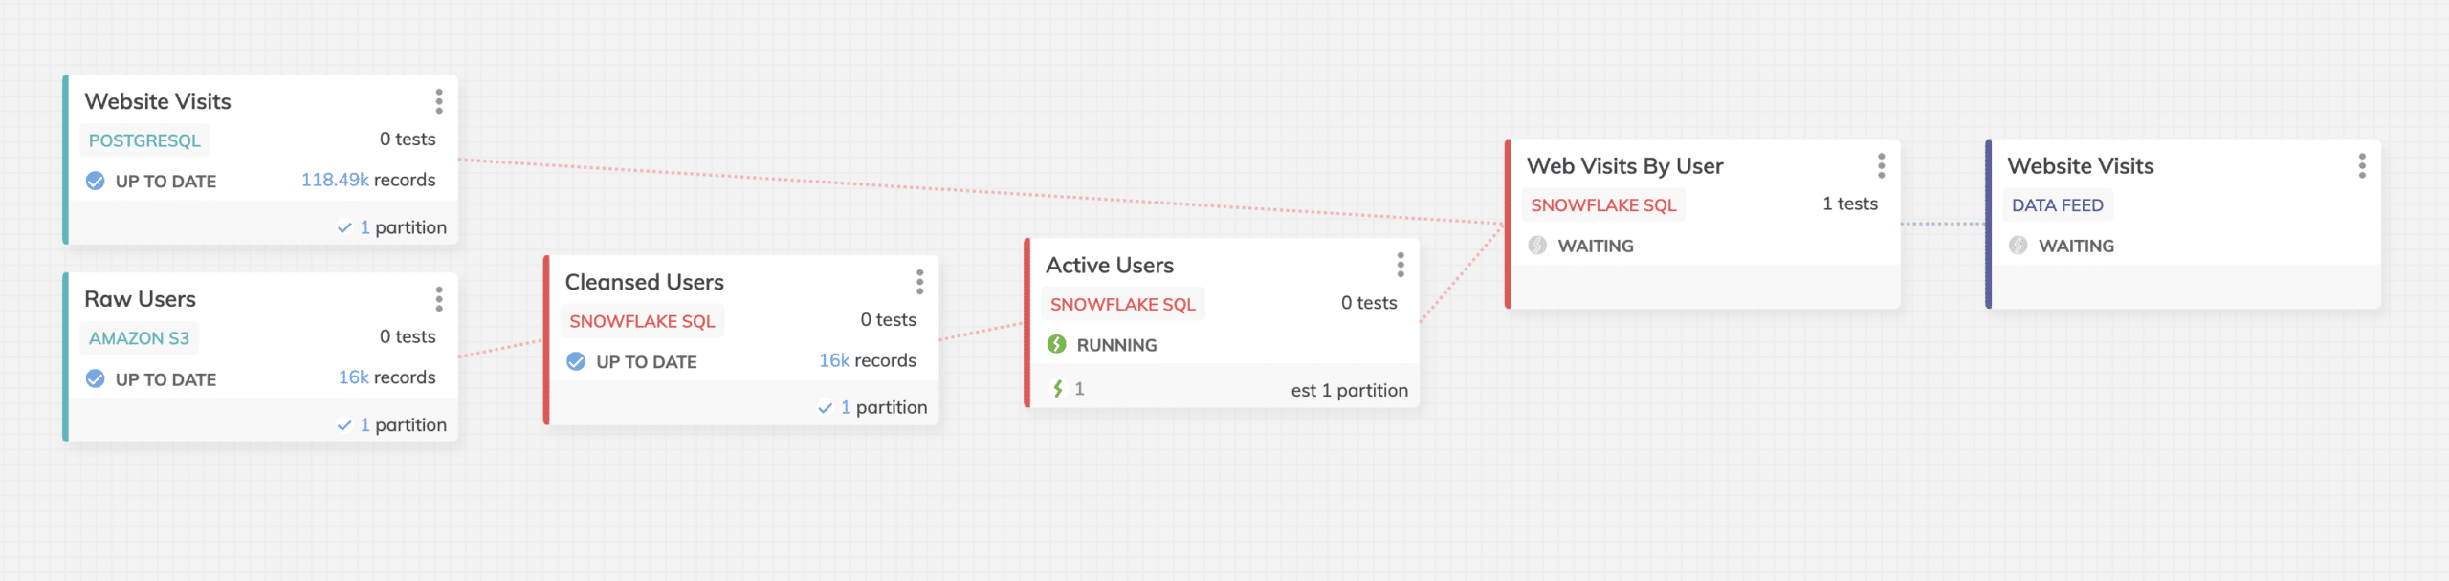Open the Website Visits PostgreSQL node options menu

[x=439, y=101]
